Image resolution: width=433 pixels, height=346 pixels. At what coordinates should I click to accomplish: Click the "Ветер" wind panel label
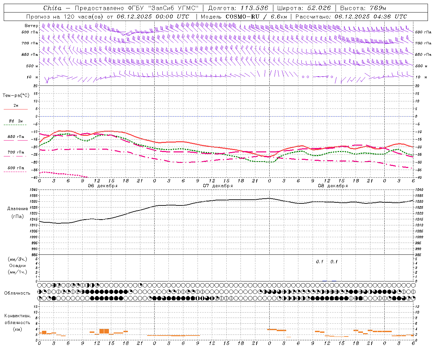coord(31,26)
